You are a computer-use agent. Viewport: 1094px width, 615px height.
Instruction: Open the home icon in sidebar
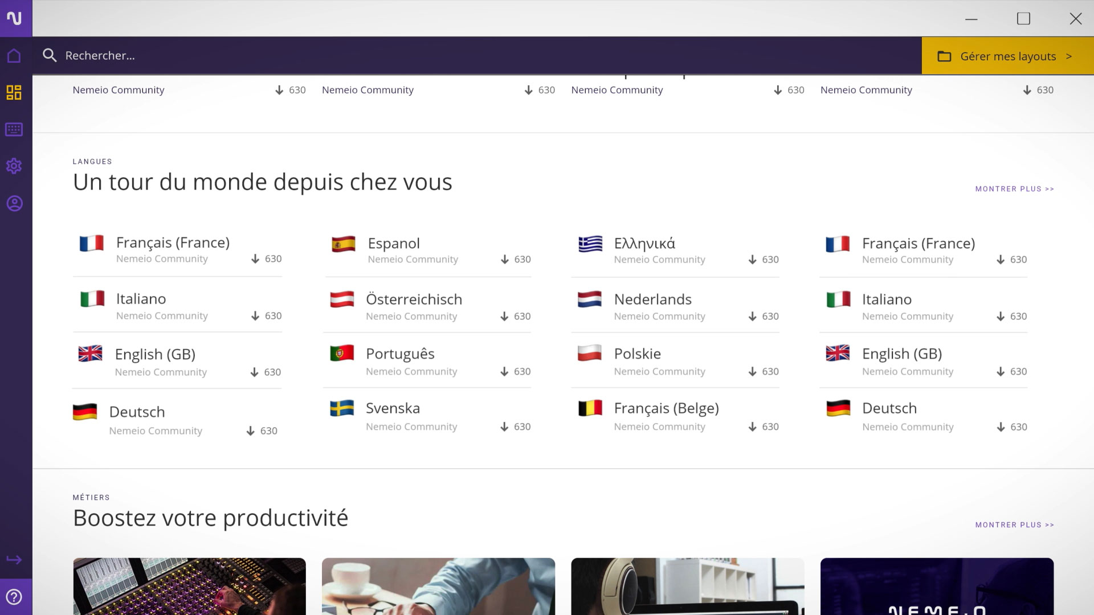point(14,56)
